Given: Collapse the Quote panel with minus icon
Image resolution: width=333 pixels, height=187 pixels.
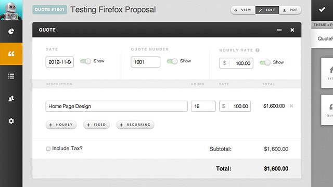Looking at the screenshot, I should pyautogui.click(x=279, y=30).
